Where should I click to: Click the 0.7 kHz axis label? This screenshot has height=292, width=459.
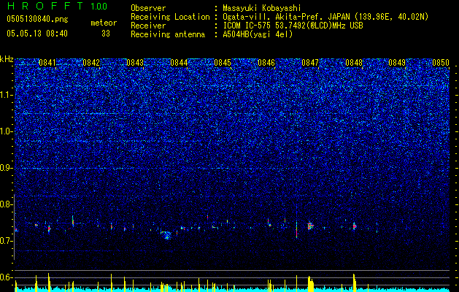(x=6, y=241)
